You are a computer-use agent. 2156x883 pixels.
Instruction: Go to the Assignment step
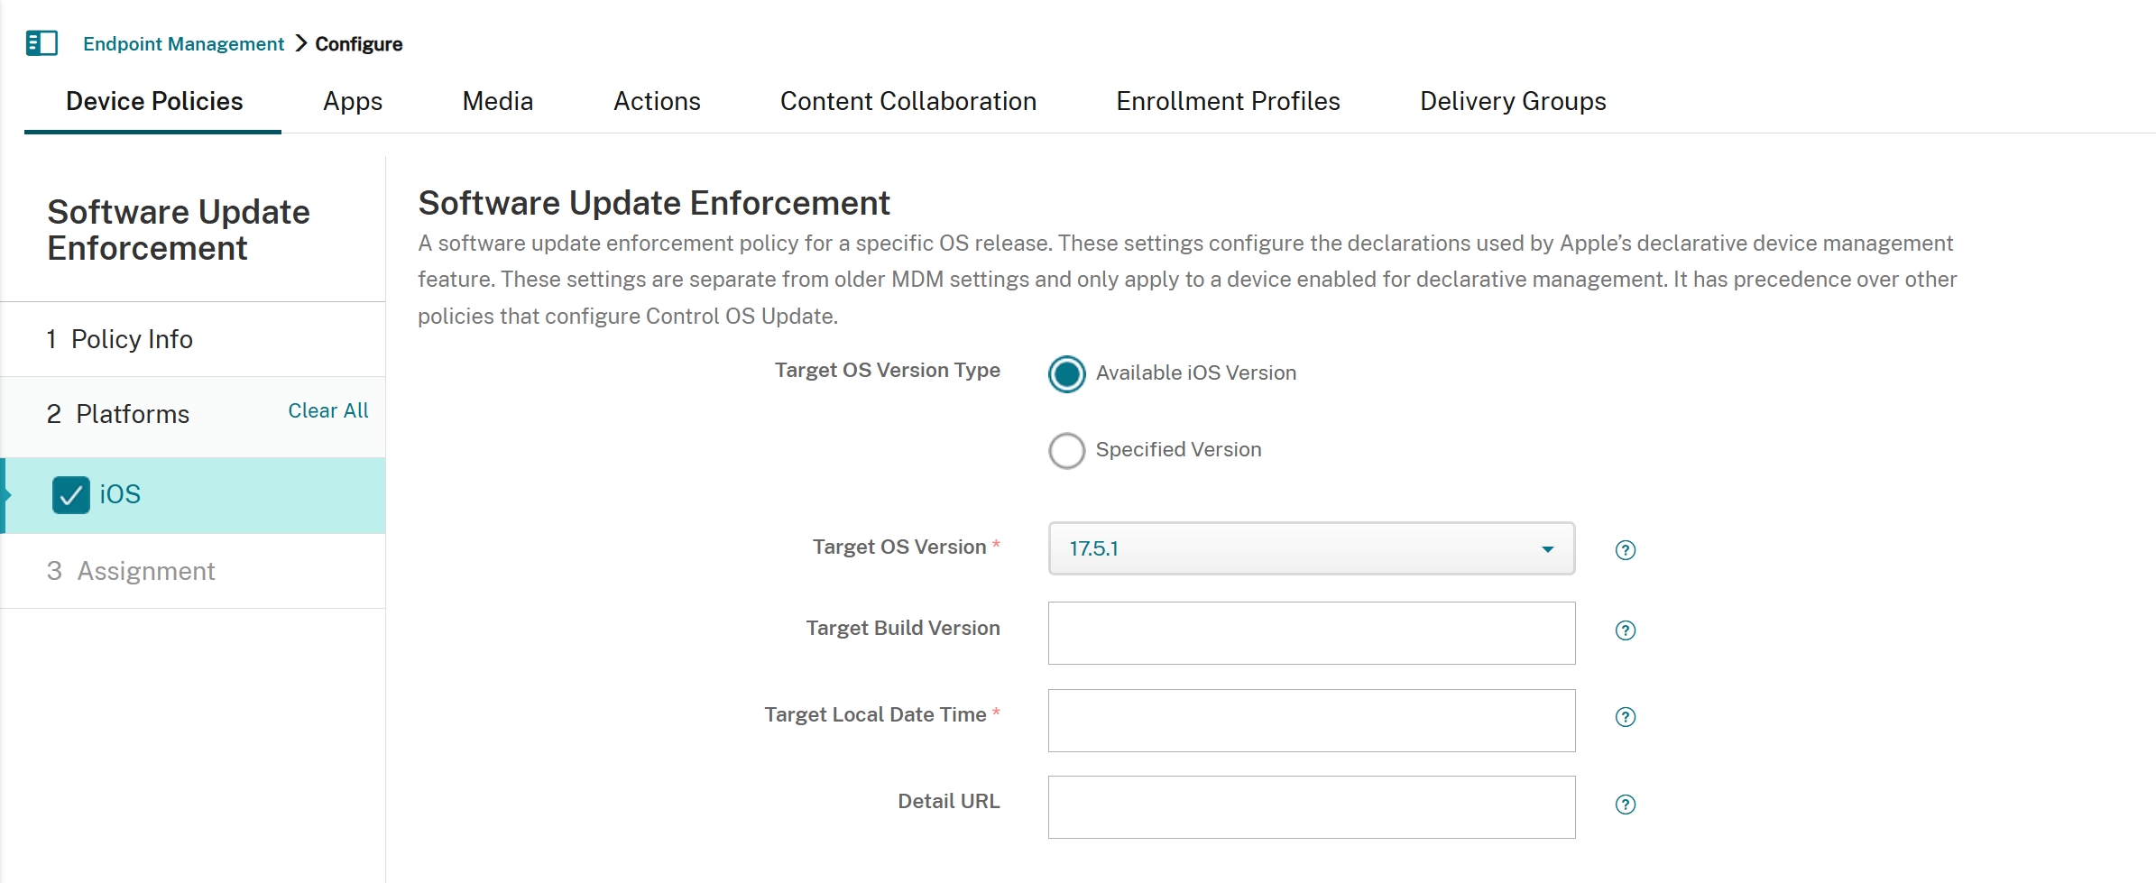point(145,570)
